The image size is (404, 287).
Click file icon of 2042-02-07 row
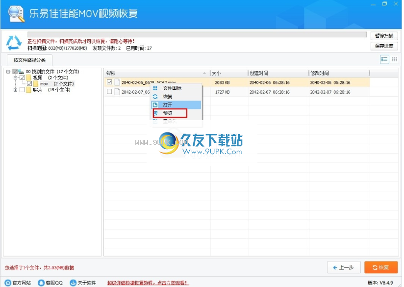(117, 92)
